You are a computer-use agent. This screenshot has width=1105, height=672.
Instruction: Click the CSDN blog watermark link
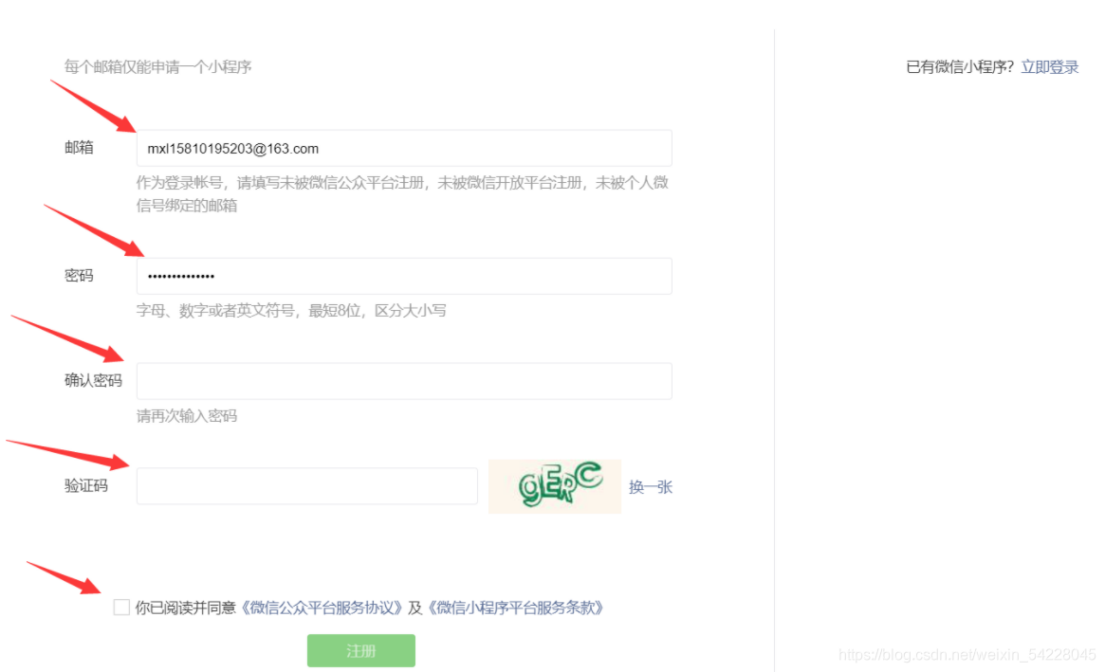click(967, 654)
